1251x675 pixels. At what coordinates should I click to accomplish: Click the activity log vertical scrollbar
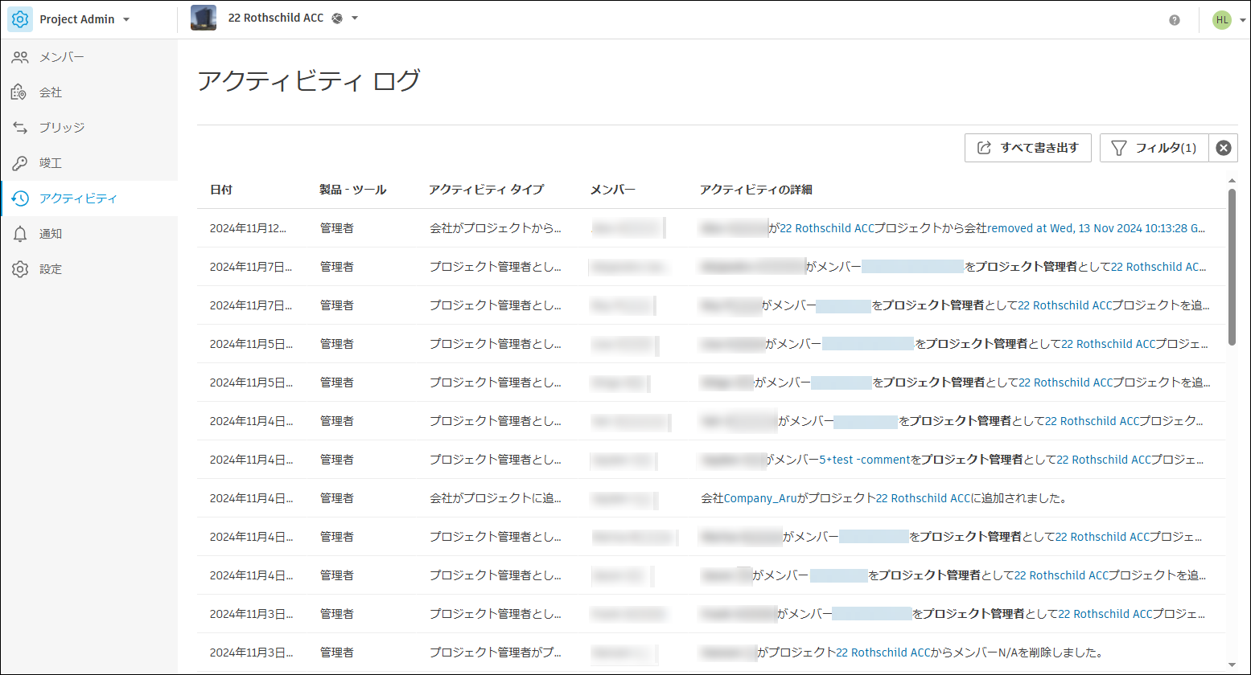click(1232, 265)
